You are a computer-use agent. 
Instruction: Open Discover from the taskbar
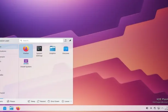(5, 108)
